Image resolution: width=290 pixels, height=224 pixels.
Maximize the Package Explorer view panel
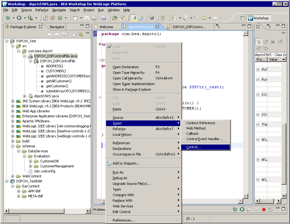(88, 26)
